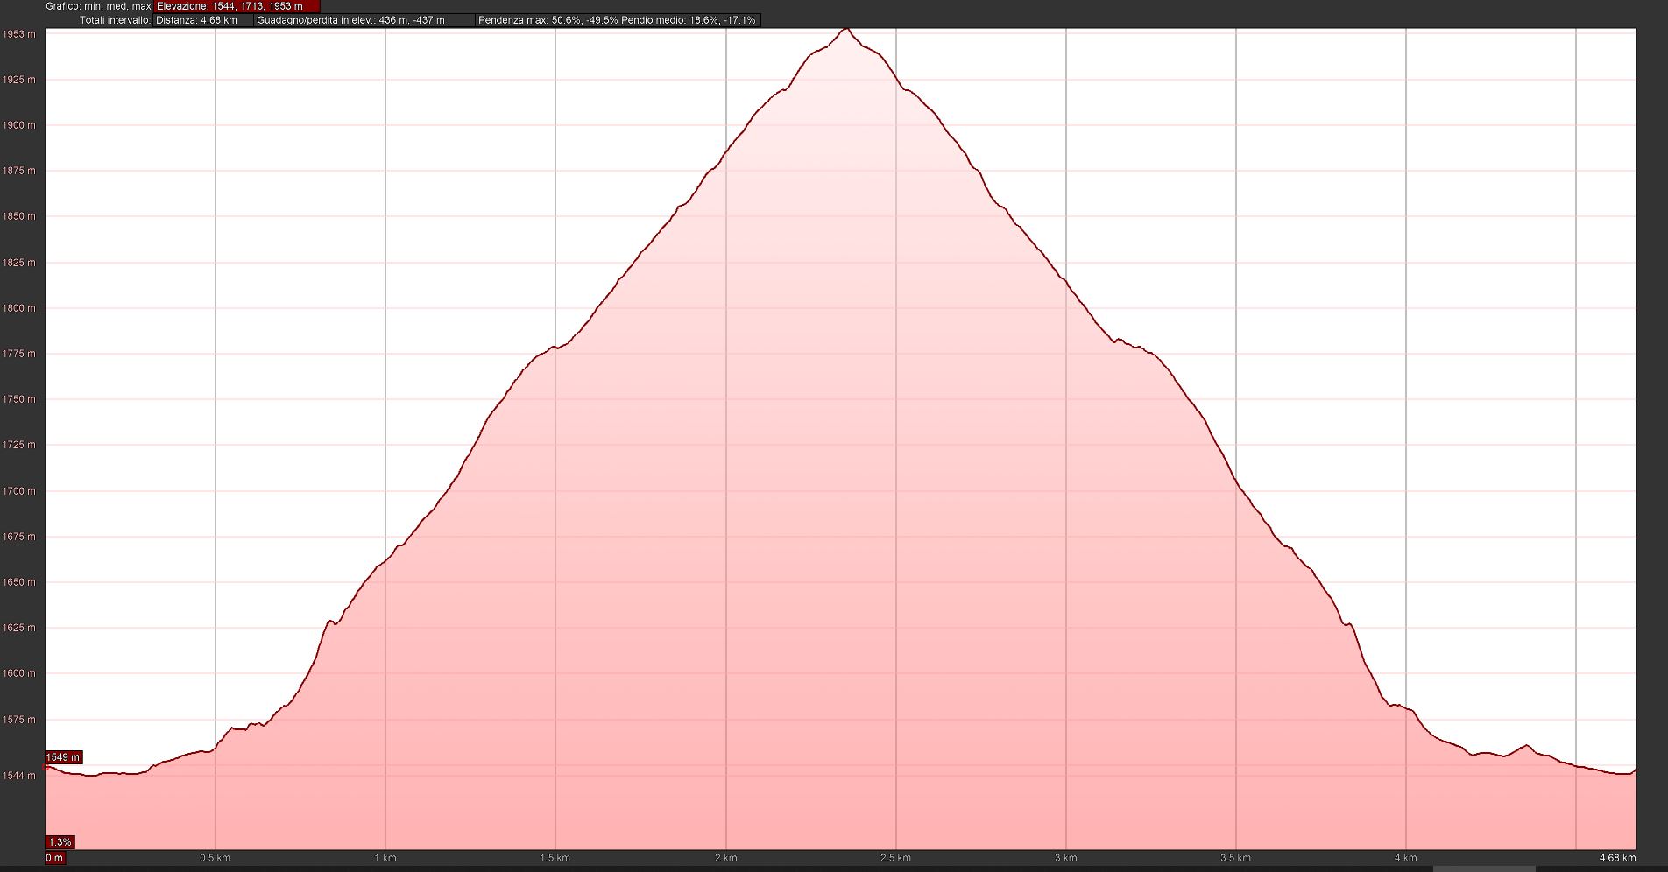Click the summit peak of the elevation profile
The width and height of the screenshot is (1668, 872).
point(845,30)
